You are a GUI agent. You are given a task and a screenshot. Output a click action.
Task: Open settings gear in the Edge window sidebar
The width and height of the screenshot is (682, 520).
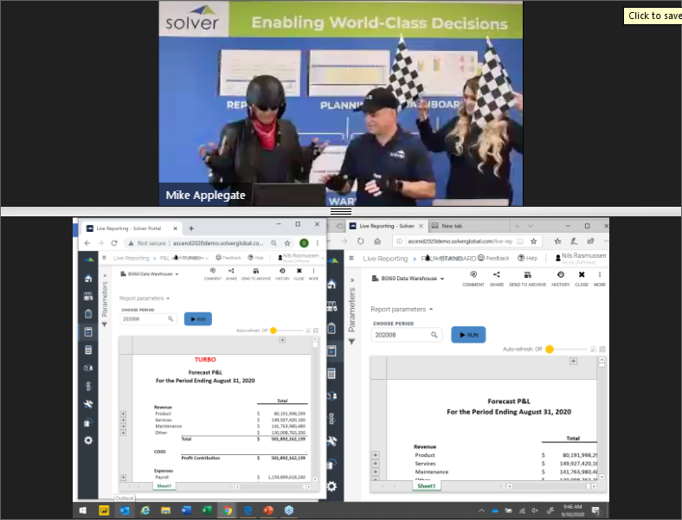[331, 486]
